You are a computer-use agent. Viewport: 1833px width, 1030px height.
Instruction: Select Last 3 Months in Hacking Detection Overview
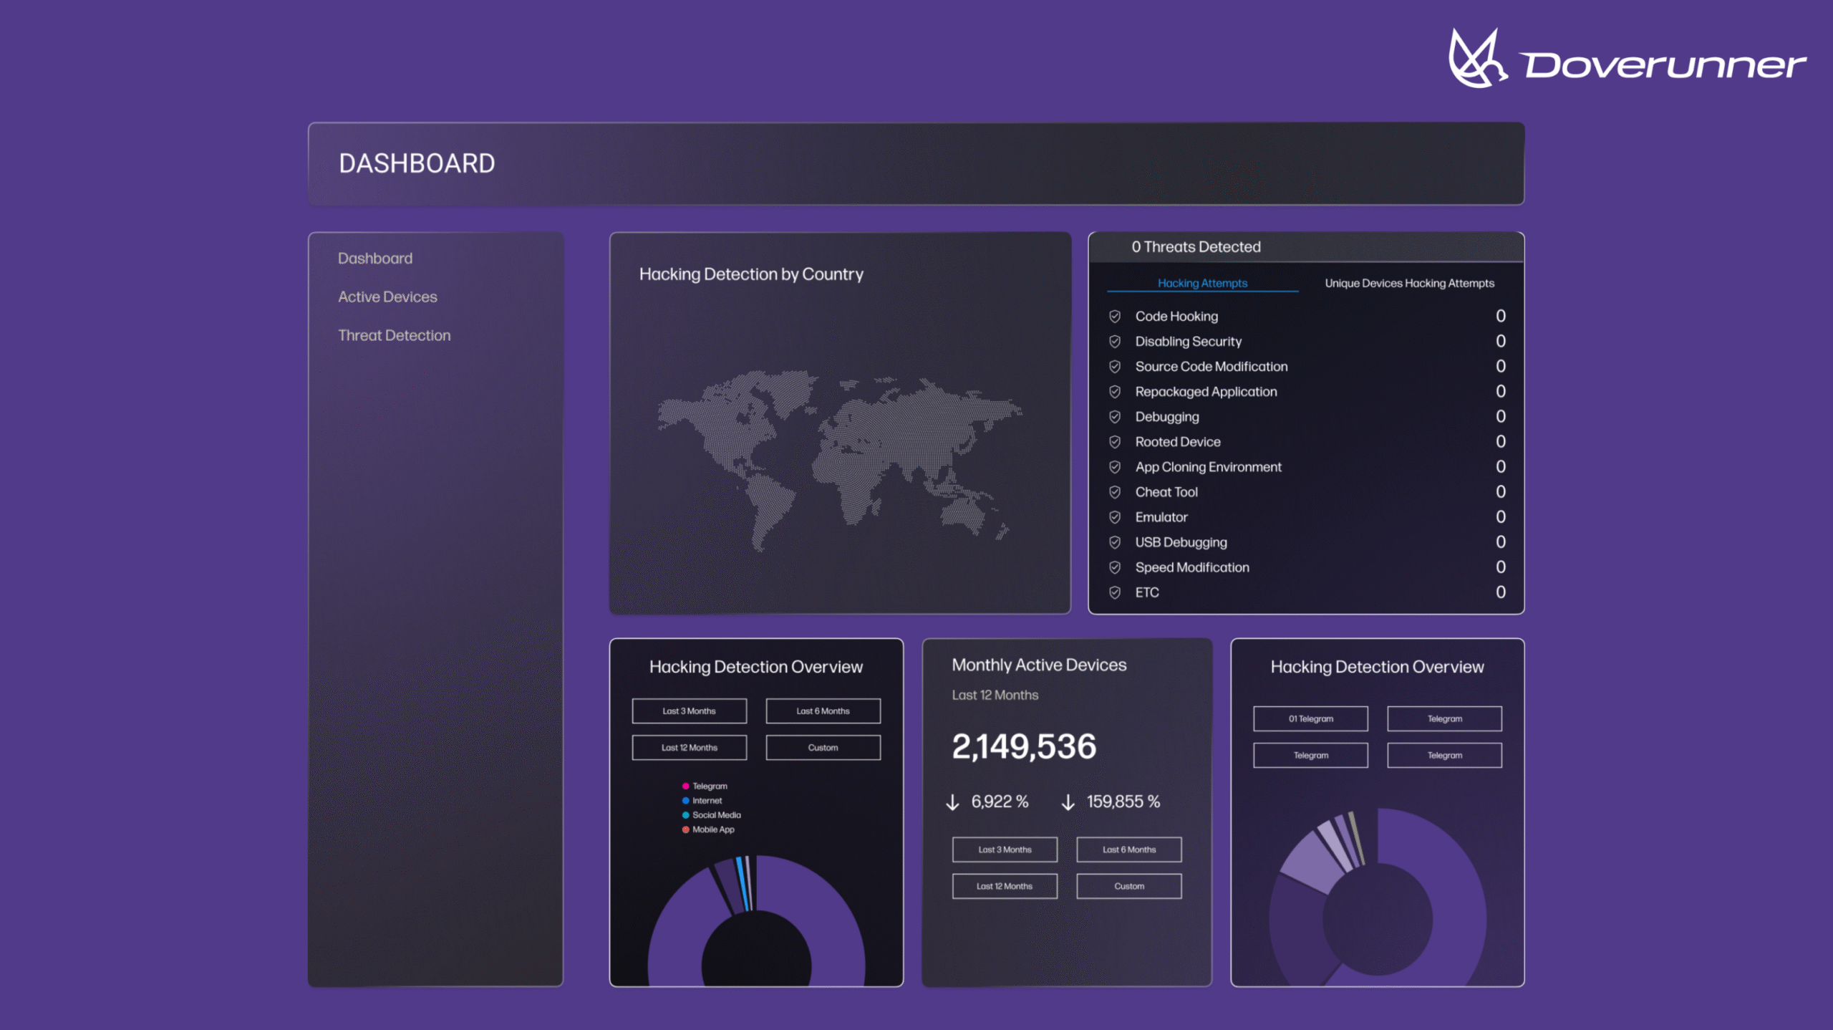point(689,711)
